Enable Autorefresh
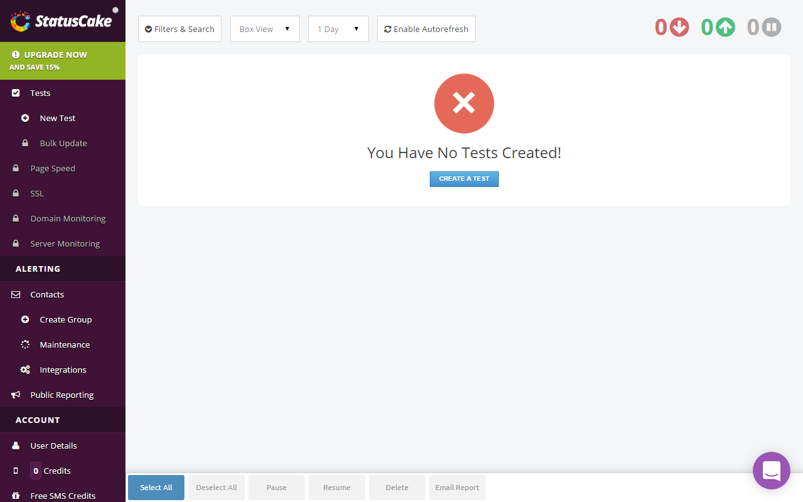 [426, 29]
